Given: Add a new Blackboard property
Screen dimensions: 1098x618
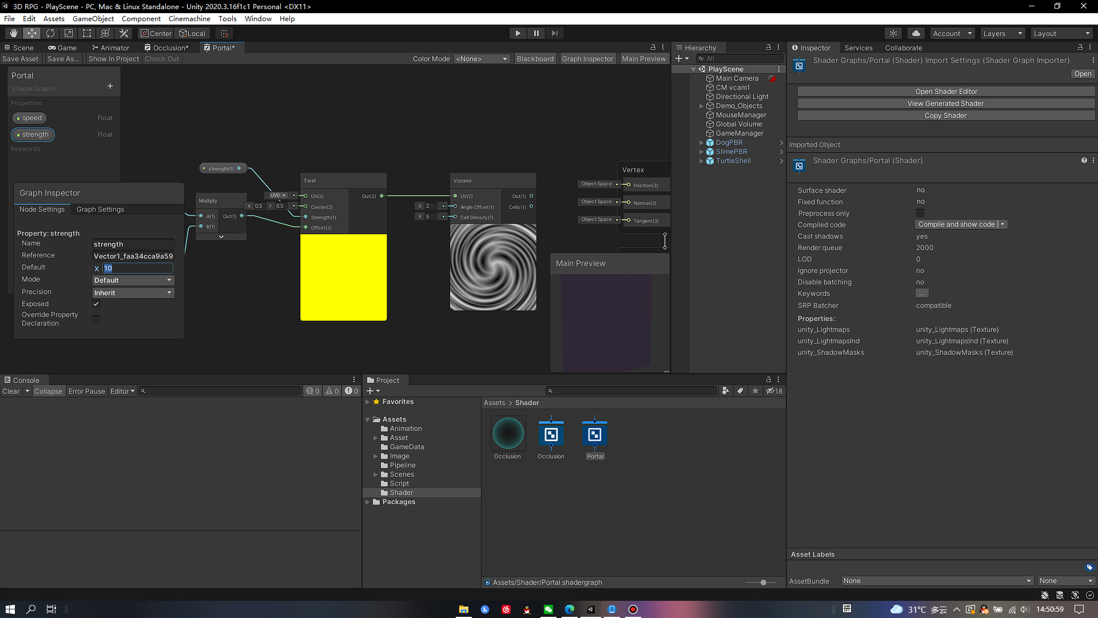Looking at the screenshot, I should tap(110, 86).
